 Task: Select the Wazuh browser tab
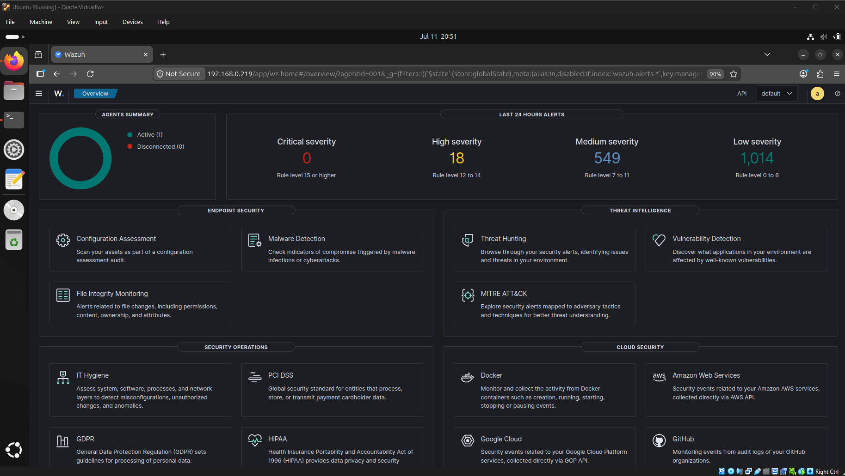[x=102, y=54]
